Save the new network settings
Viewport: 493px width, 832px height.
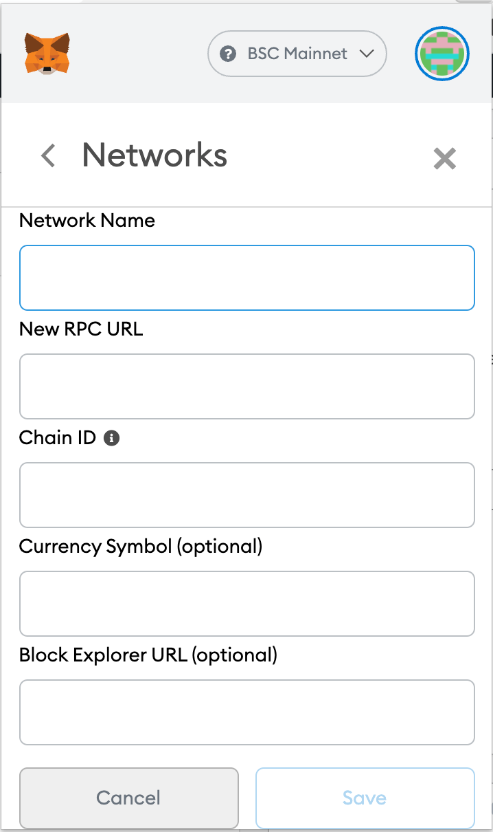(x=365, y=798)
